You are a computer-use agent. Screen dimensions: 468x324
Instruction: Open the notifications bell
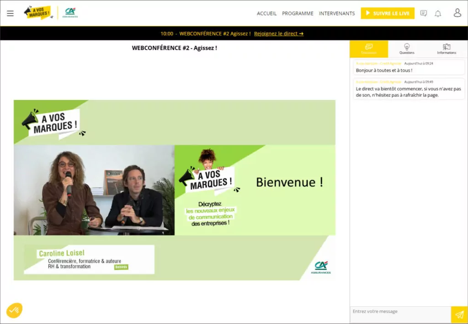click(438, 13)
